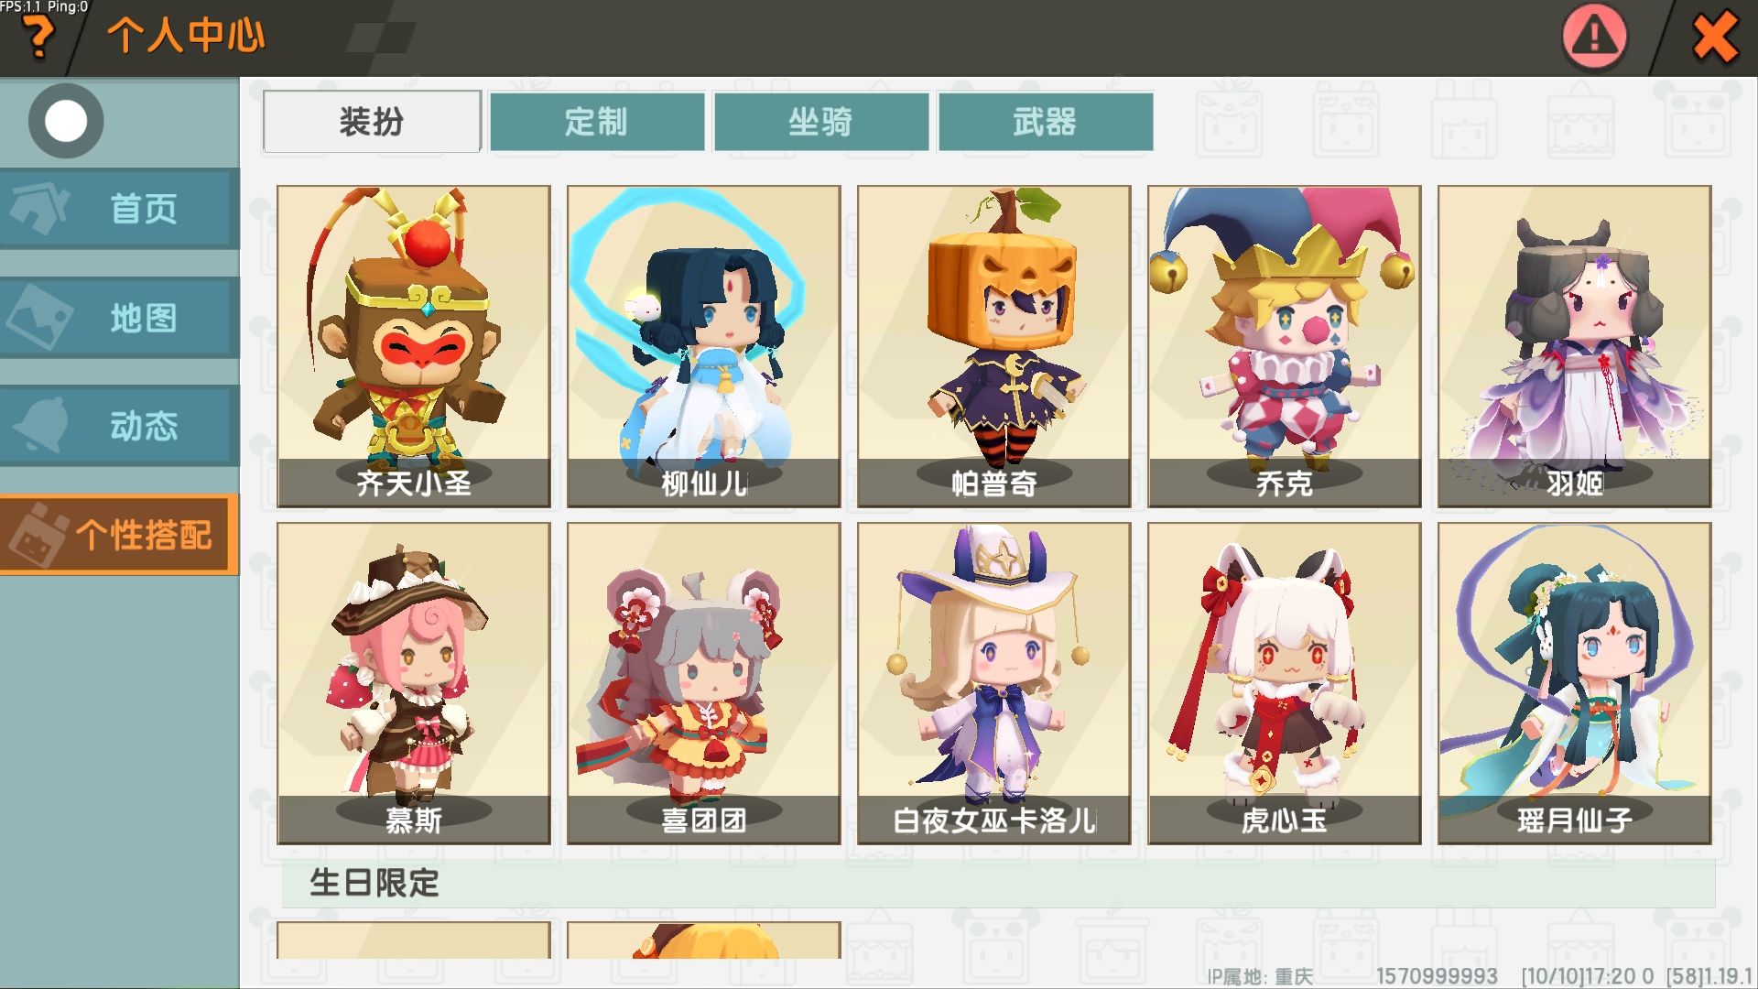
Task: Switch to the 定制 tab
Action: 597,121
